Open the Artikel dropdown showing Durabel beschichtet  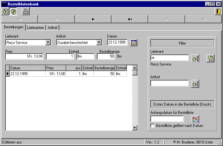[99, 42]
